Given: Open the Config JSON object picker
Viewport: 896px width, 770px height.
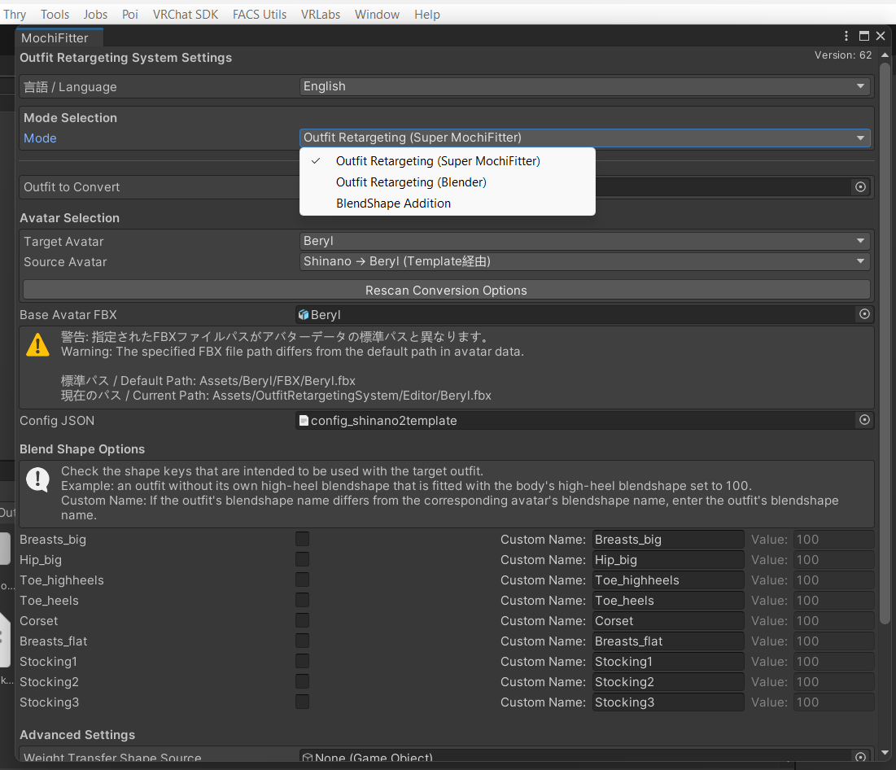Looking at the screenshot, I should [864, 419].
